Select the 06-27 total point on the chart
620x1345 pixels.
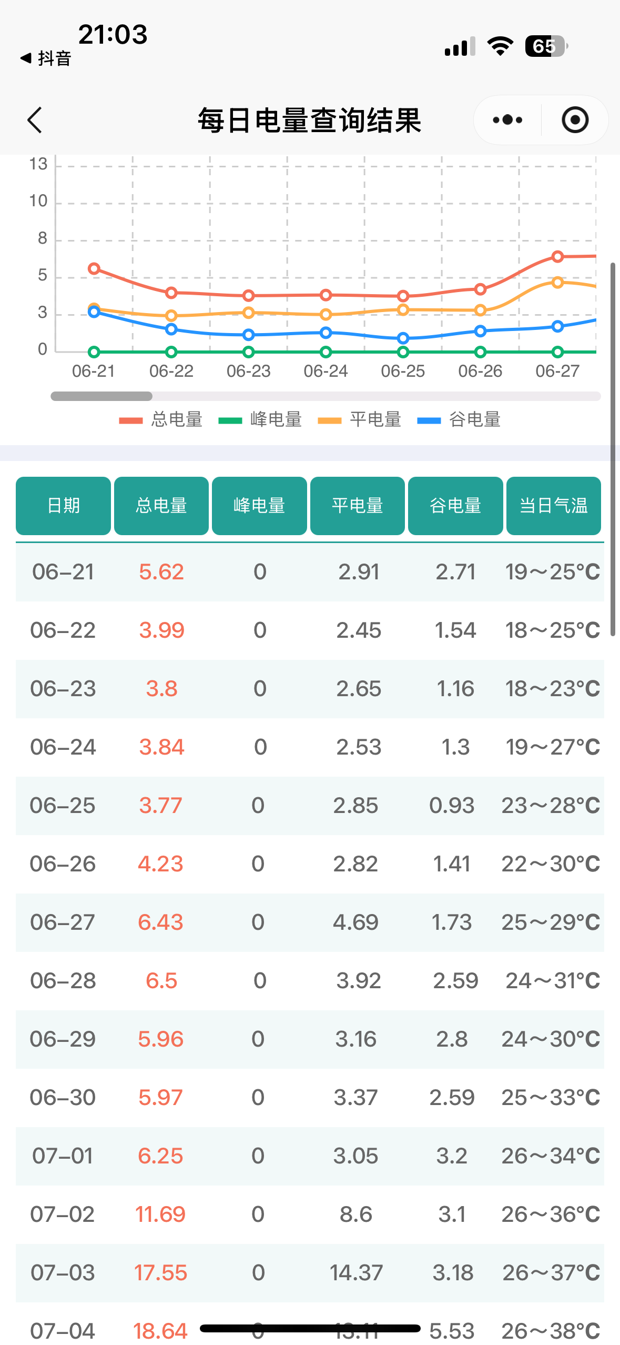tap(557, 257)
